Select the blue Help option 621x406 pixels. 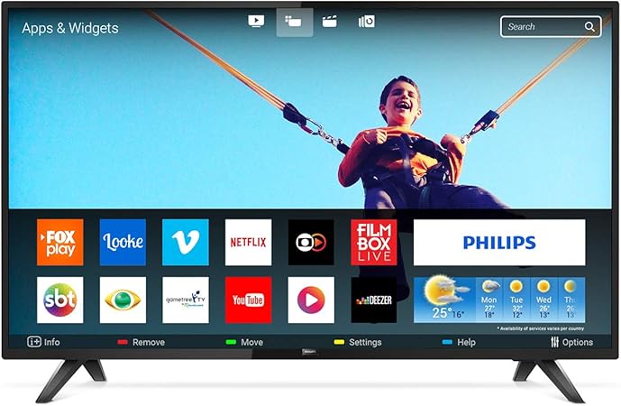(x=459, y=342)
